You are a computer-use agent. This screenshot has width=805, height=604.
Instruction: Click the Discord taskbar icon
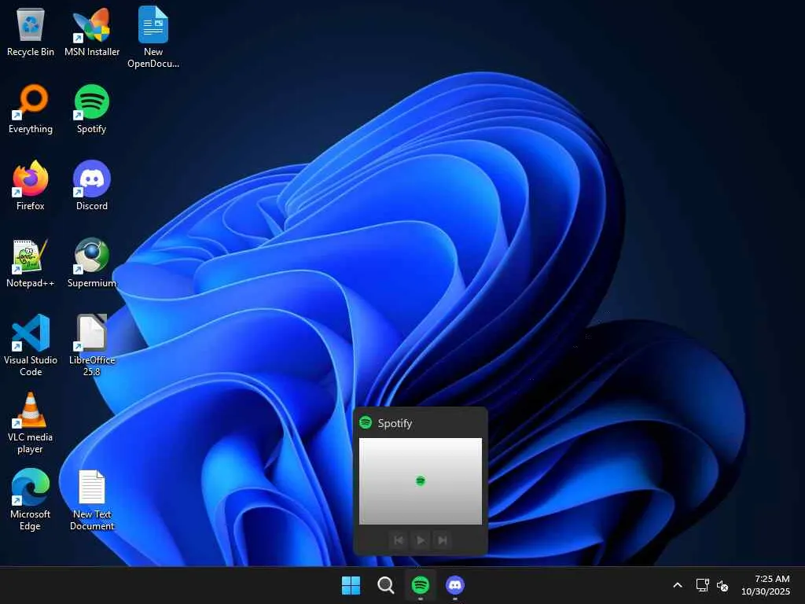tap(455, 585)
